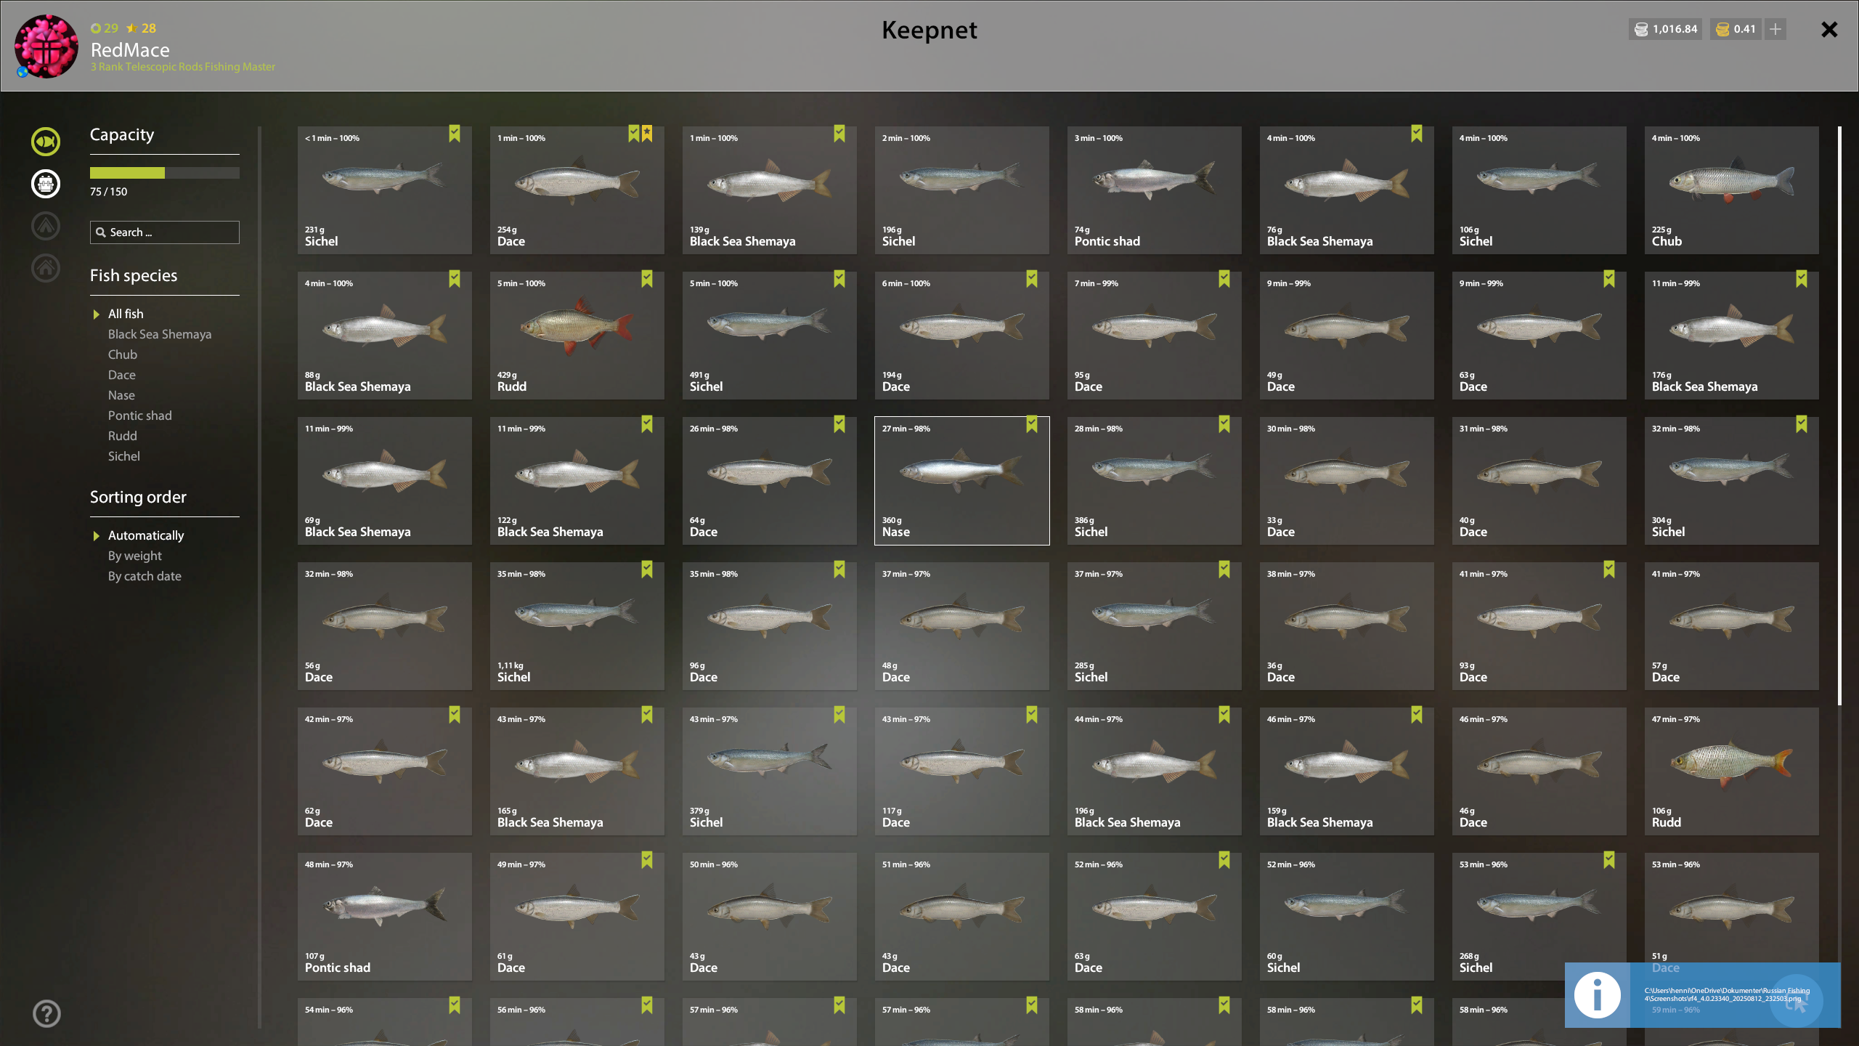Click the keepnet vertical scrollbar

pyautogui.click(x=1839, y=415)
